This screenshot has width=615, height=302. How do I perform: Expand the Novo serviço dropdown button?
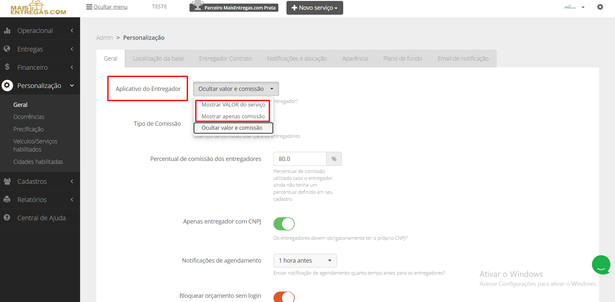point(314,8)
